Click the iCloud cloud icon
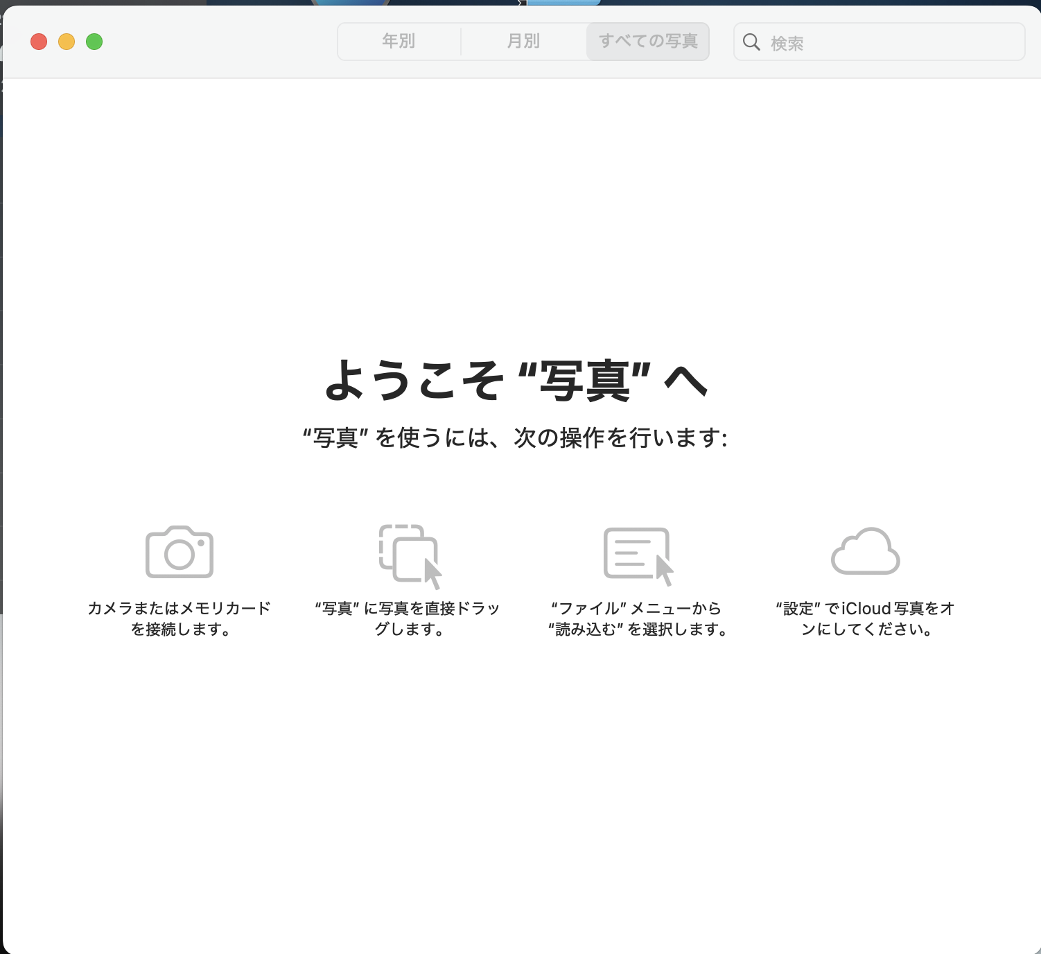This screenshot has width=1041, height=954. point(864,553)
